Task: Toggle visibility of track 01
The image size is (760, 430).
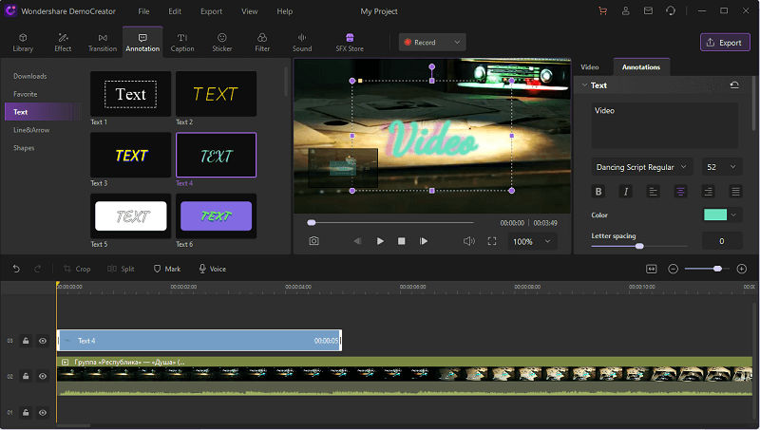Action: [x=43, y=413]
